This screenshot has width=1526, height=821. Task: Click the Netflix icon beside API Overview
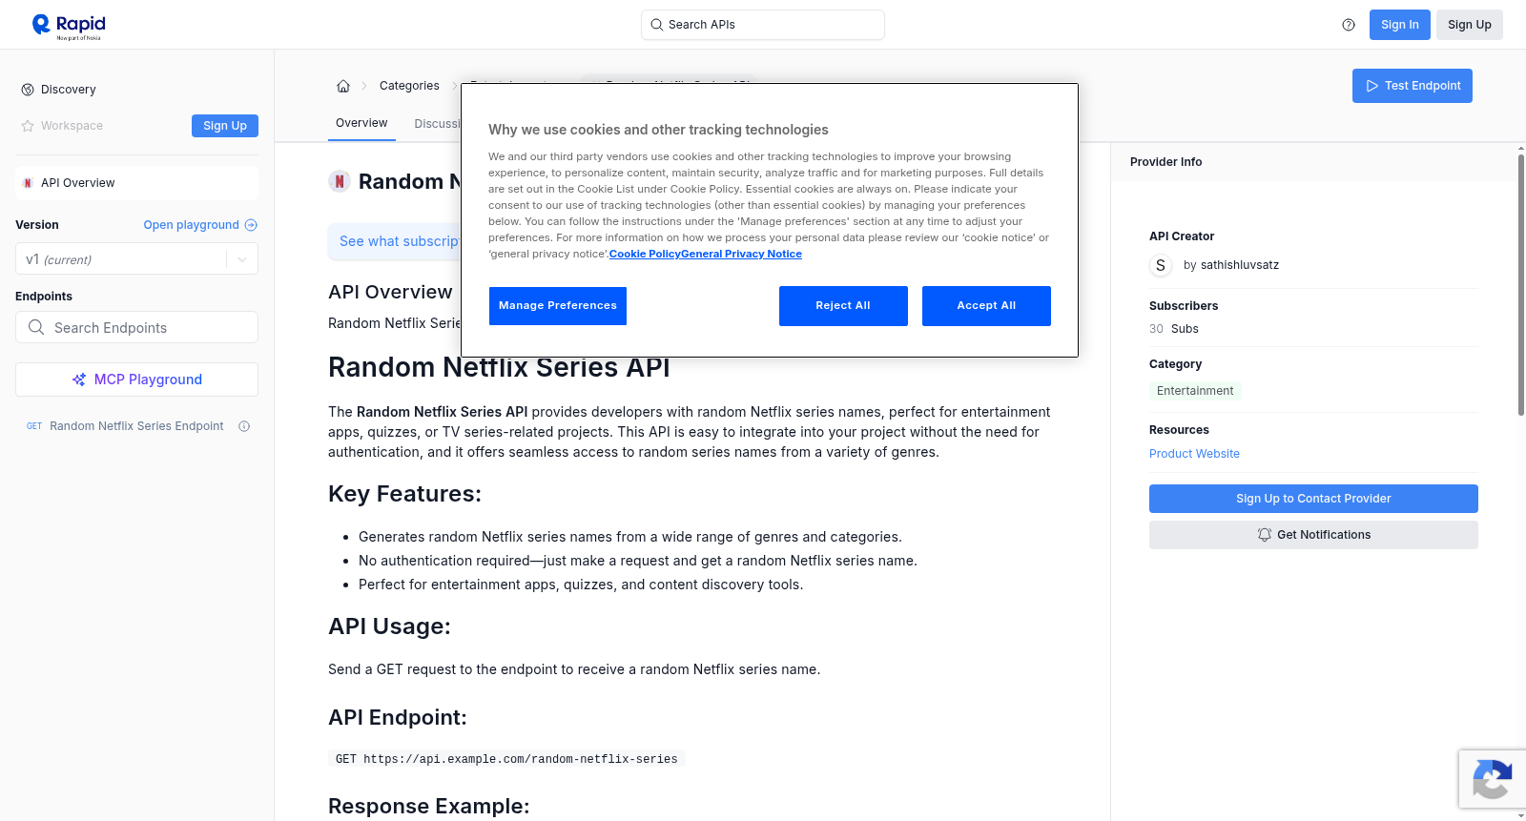click(x=28, y=183)
